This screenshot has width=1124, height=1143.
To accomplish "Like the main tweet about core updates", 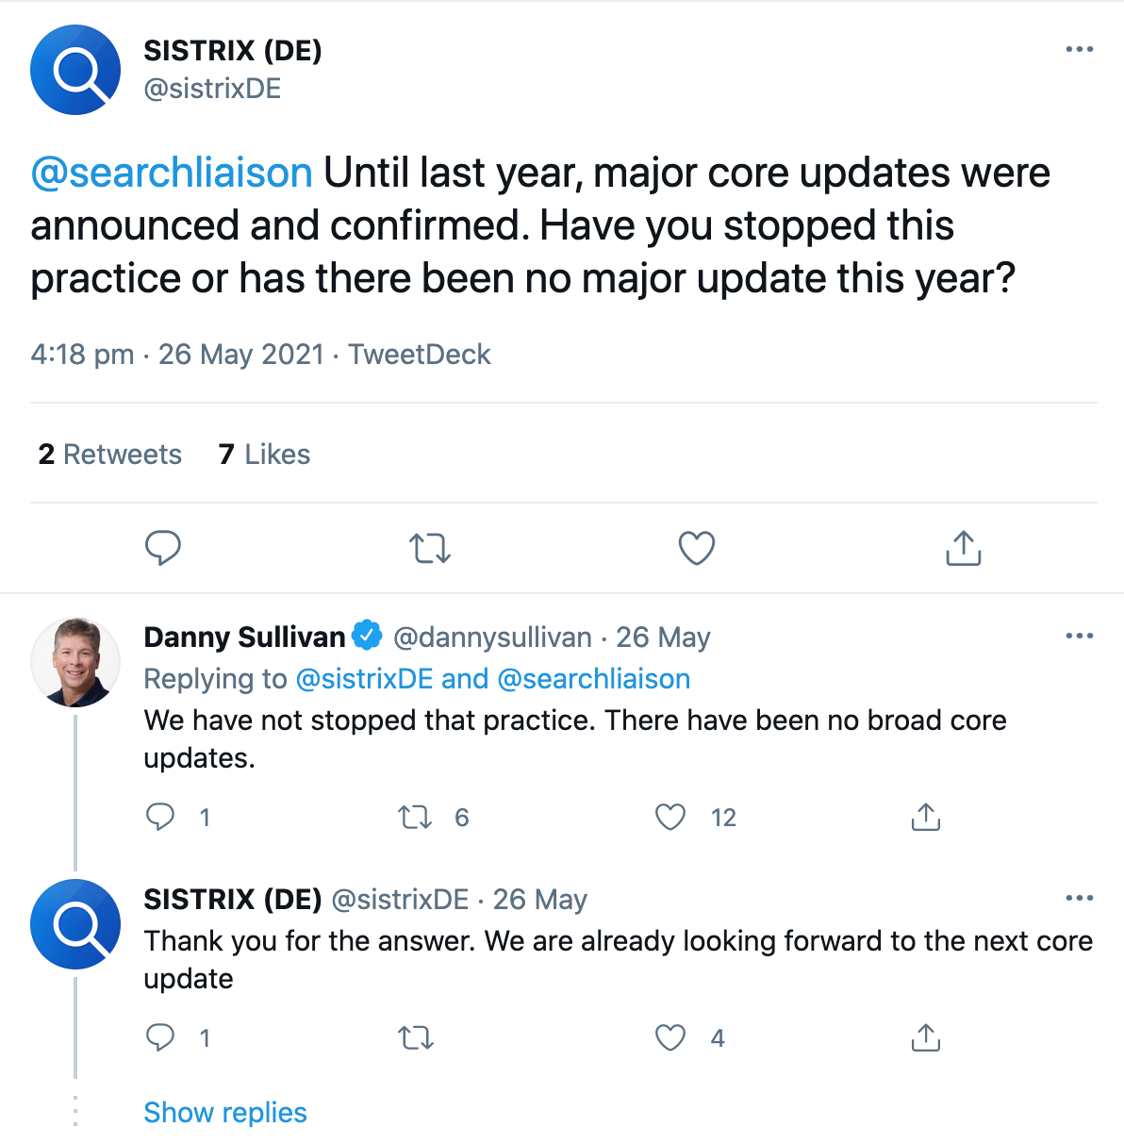I will coord(697,548).
